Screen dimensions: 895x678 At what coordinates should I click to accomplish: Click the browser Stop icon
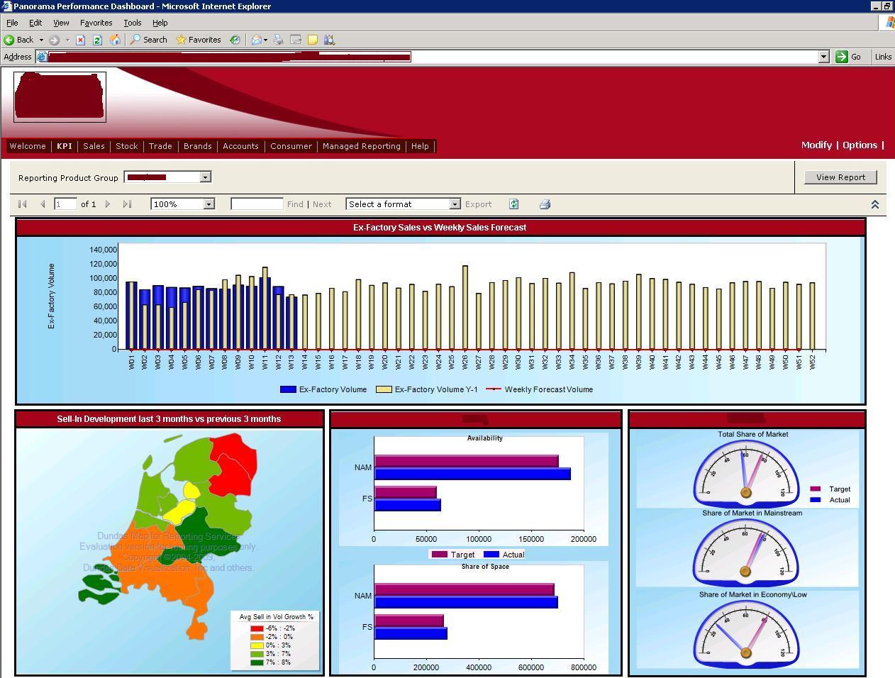point(81,40)
